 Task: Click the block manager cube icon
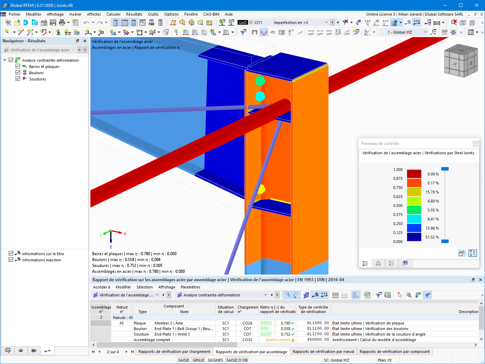point(35,23)
